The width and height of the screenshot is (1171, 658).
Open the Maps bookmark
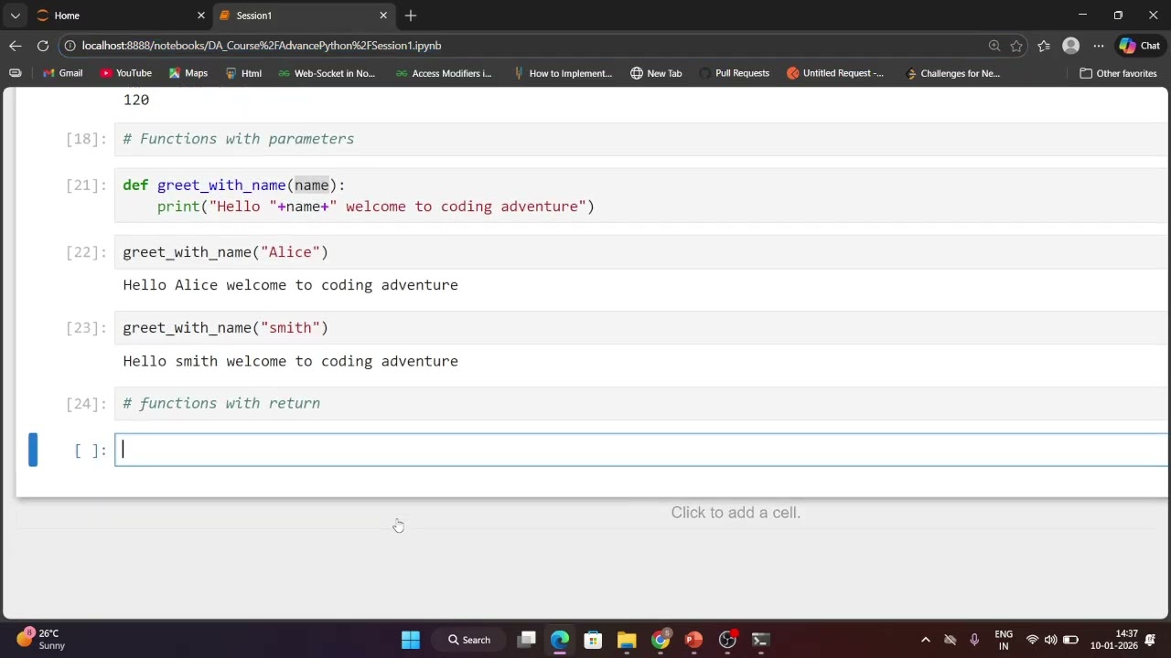[188, 73]
